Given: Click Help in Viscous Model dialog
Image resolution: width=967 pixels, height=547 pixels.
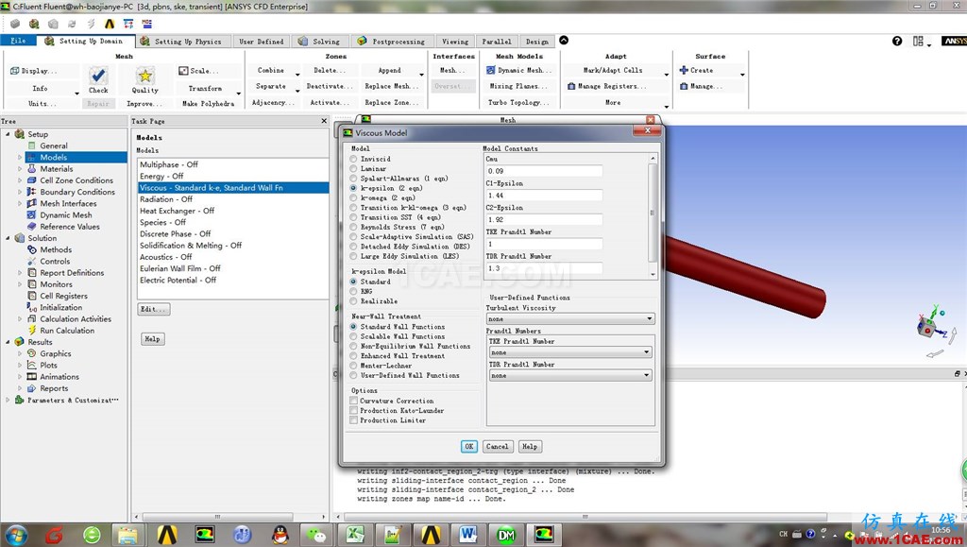Looking at the screenshot, I should point(529,447).
